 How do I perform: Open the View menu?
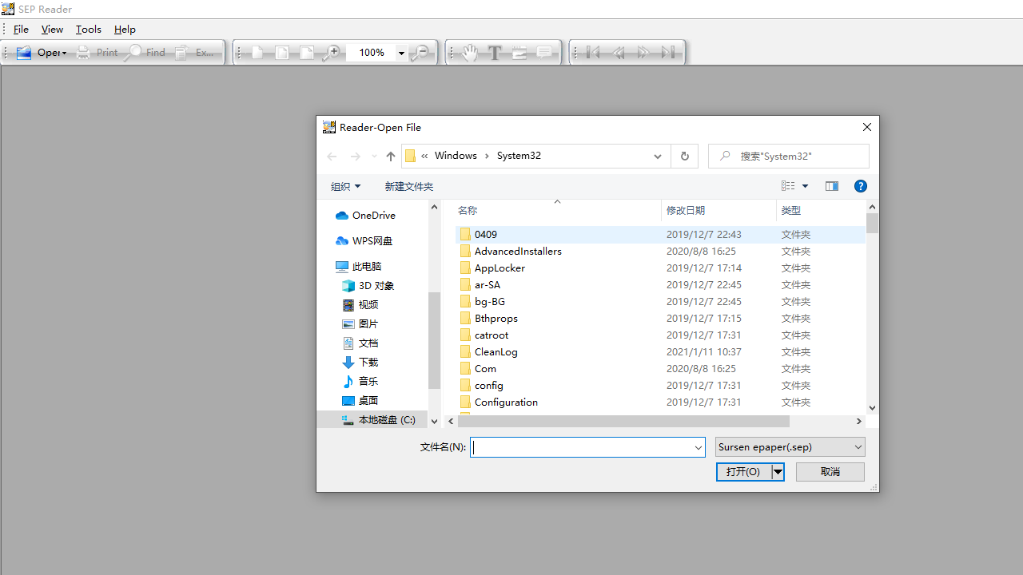pyautogui.click(x=52, y=29)
